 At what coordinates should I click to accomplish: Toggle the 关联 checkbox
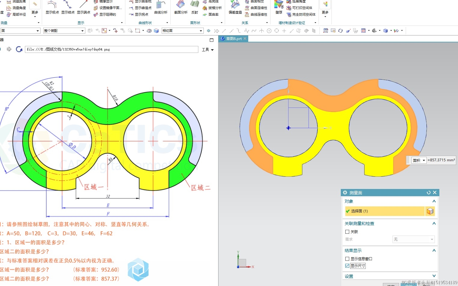point(347,232)
